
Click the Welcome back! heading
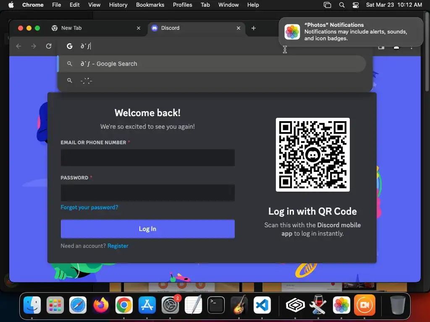[x=147, y=113]
